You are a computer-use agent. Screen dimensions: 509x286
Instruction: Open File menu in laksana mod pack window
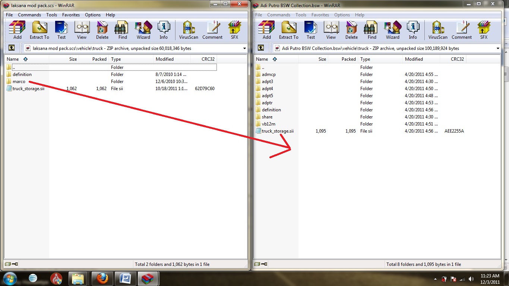click(9, 15)
